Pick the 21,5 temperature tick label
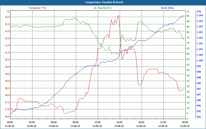The width and height of the screenshot is (206, 129). click(x=7, y=45)
